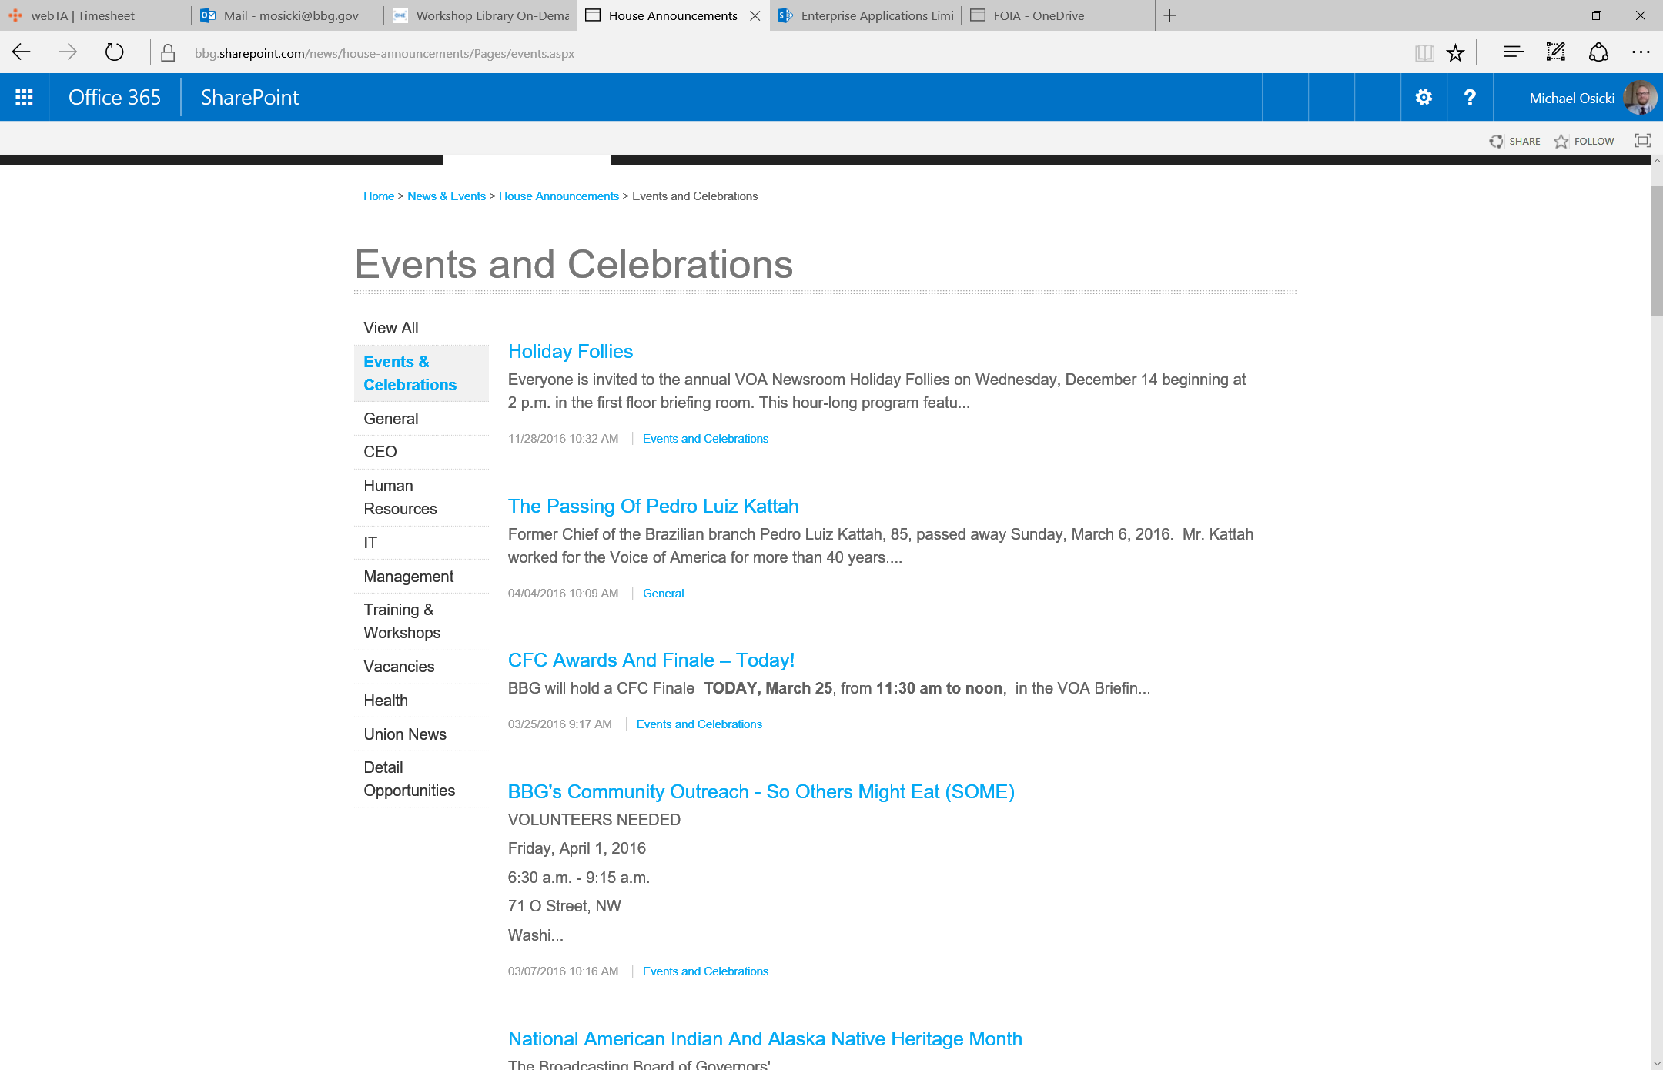Image resolution: width=1663 pixels, height=1070 pixels.
Task: Open SharePoint settings gear
Action: 1424,97
